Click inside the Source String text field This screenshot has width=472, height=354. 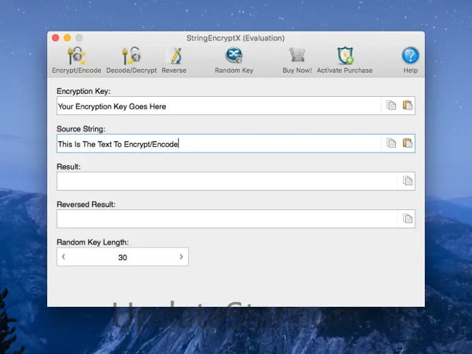pos(219,143)
